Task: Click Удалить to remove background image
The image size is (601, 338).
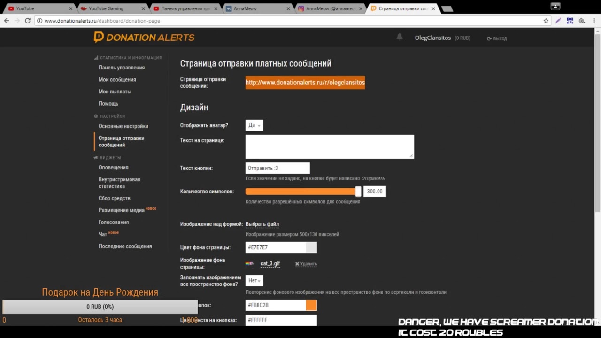Action: click(x=306, y=264)
